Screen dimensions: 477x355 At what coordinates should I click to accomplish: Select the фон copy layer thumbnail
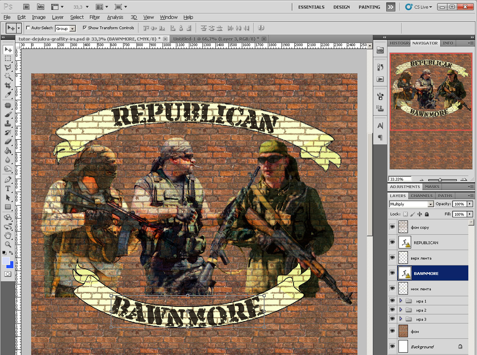[403, 227]
